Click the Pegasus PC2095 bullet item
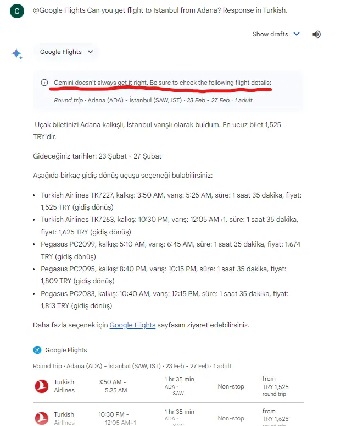Viewport: 363px width, 426px height. pos(164,275)
